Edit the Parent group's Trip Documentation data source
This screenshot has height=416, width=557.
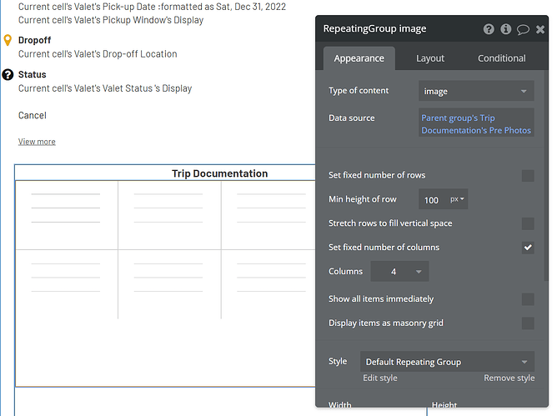point(476,124)
